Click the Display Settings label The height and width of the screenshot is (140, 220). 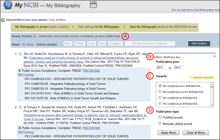(22, 36)
